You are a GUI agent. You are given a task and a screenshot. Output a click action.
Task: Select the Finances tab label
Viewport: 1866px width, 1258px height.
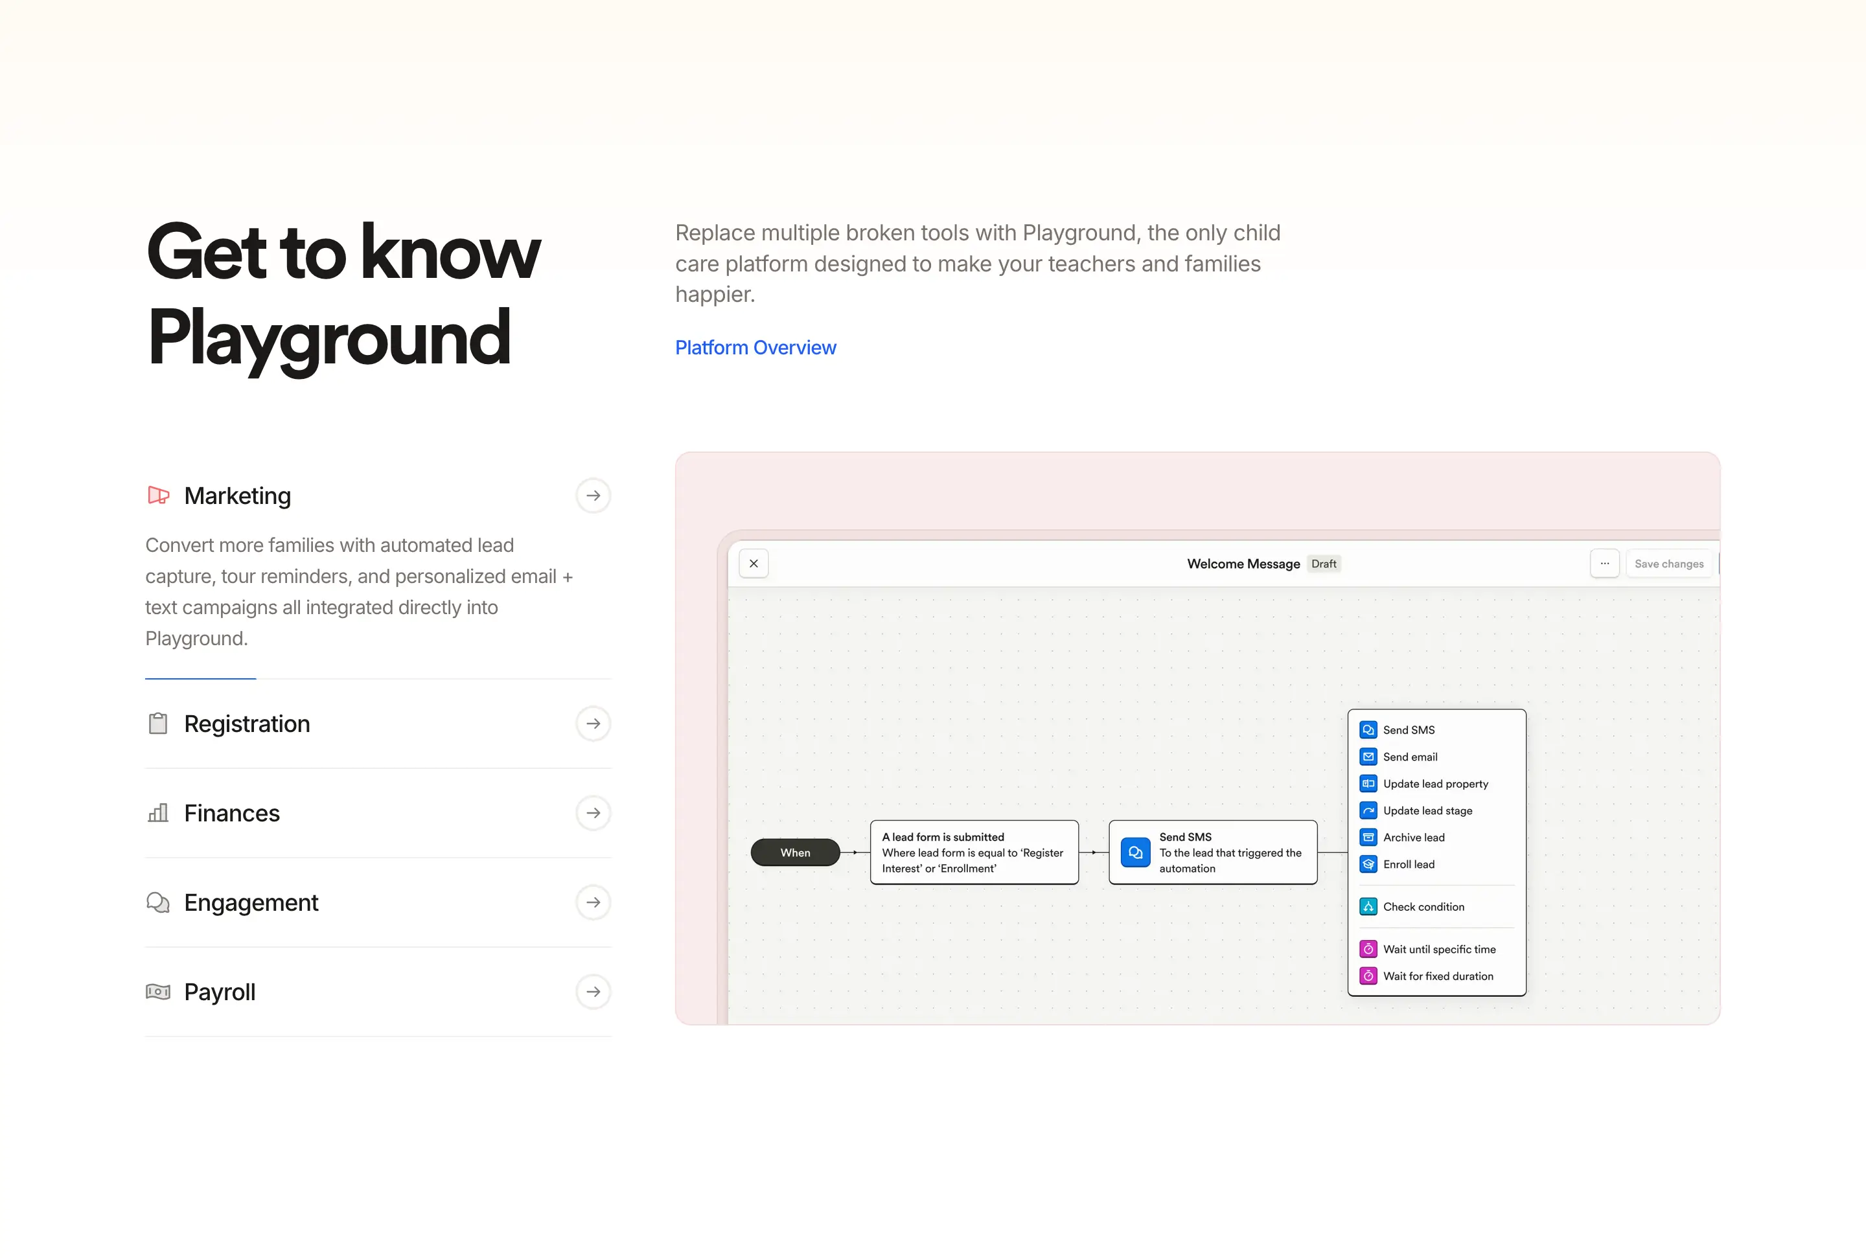tap(232, 813)
